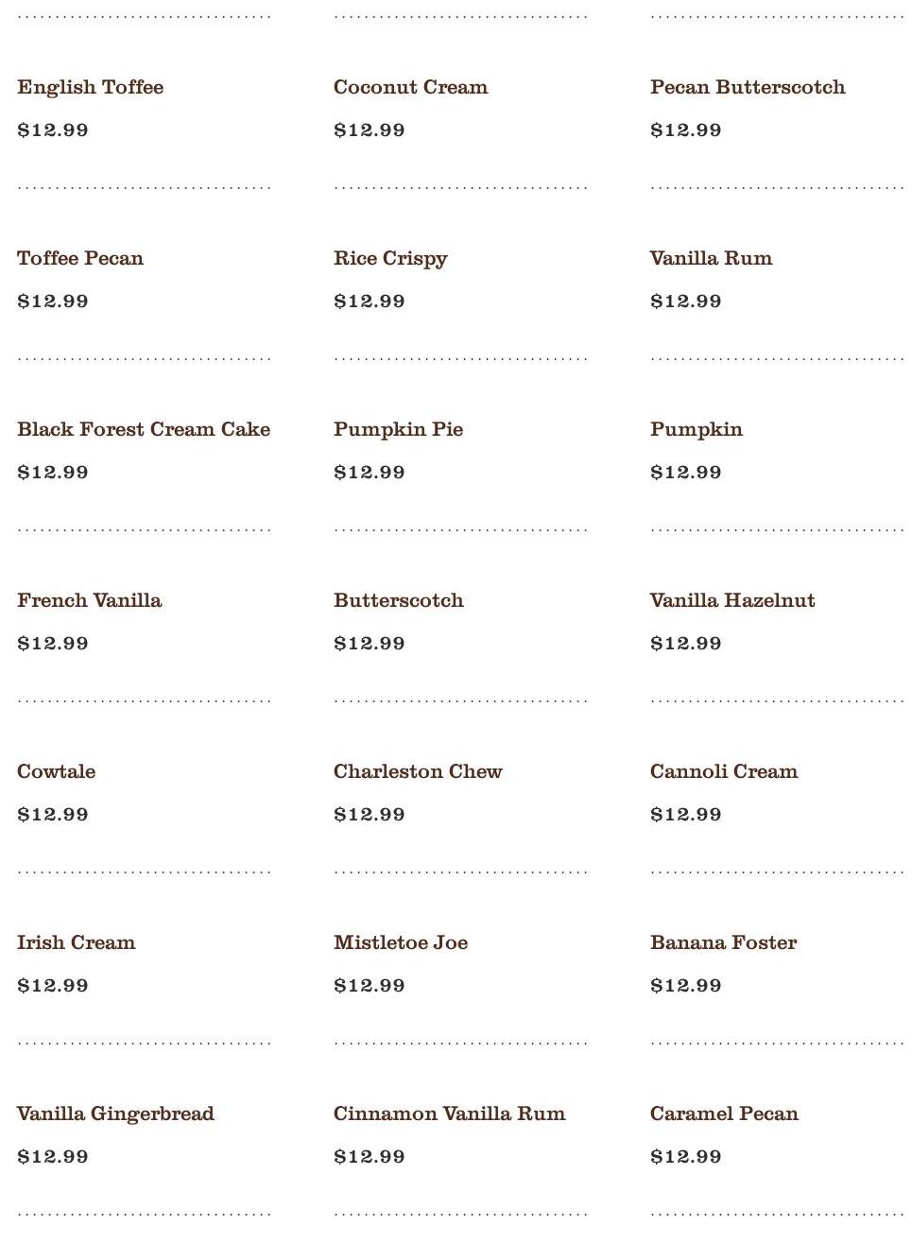Viewport: 912px width, 1243px height.
Task: Click the Butterscotch item name
Action: point(398,600)
